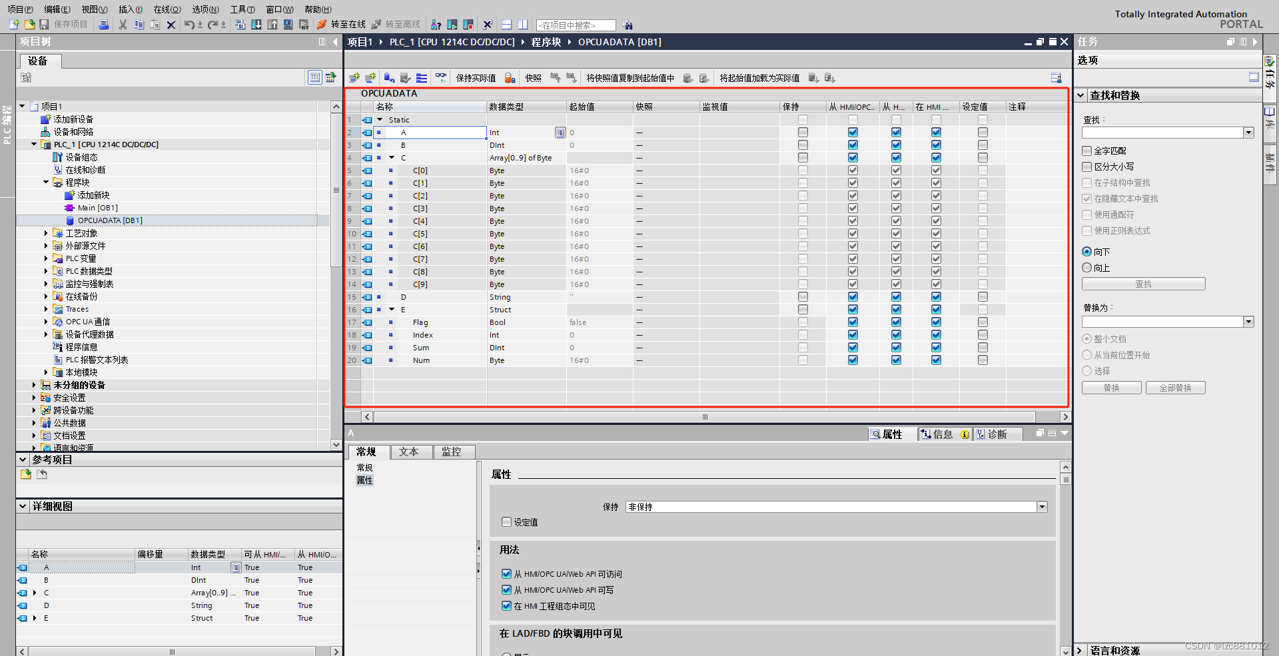Screen dimensions: 1279x656
Task: Select the 向上 direction radio button
Action: pyautogui.click(x=1086, y=268)
